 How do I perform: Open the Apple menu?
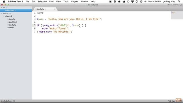pos(4,1)
